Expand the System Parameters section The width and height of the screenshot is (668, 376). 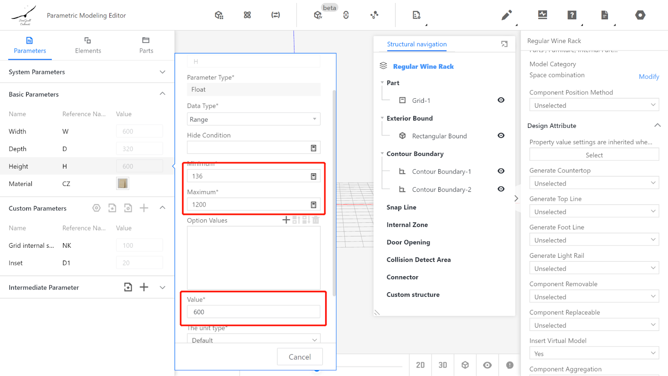click(x=162, y=72)
